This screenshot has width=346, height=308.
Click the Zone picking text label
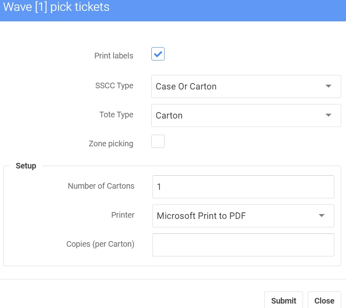[x=111, y=144]
